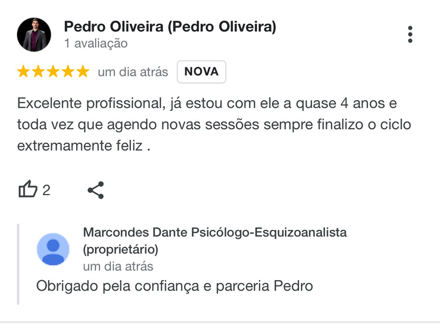
Task: Click Pedro Oliveira's profile photo
Action: (34, 34)
